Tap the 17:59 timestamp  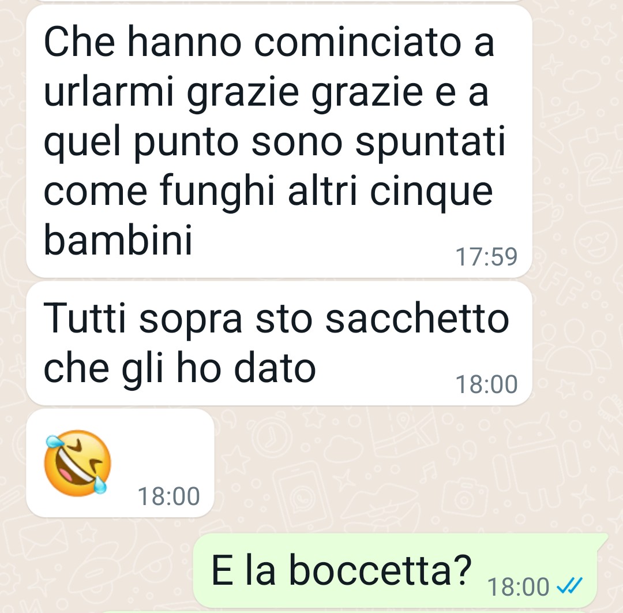[x=486, y=256]
